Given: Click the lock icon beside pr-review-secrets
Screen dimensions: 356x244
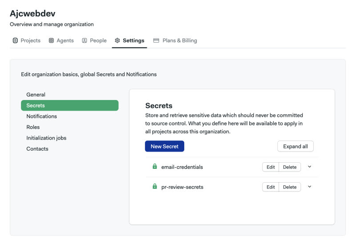Looking at the screenshot, I should coord(155,187).
